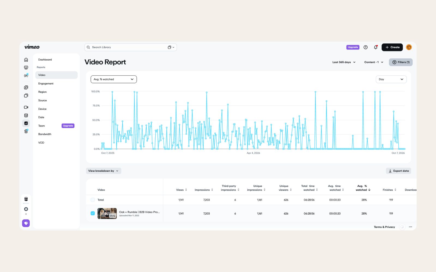Open the layout template icon in sidebar
This screenshot has width=436, height=272.
26,115
